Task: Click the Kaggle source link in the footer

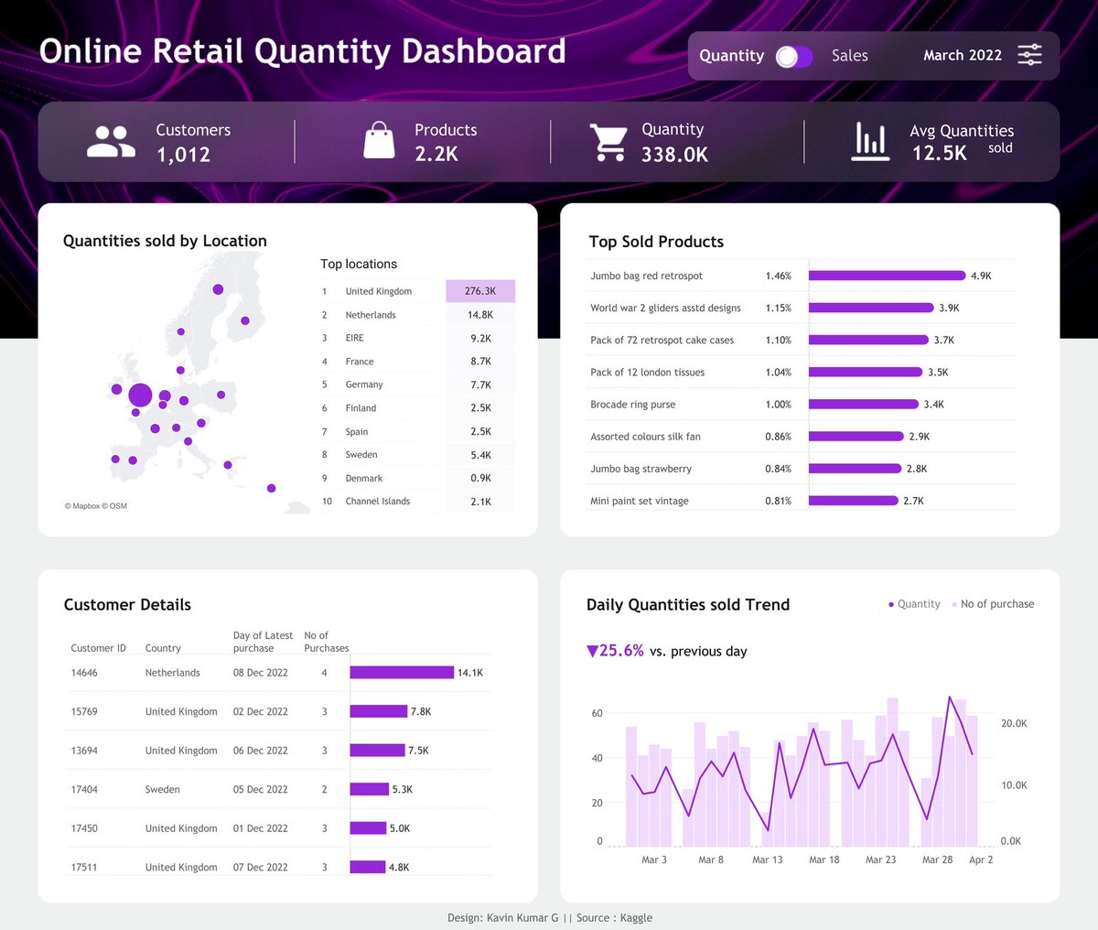Action: [x=637, y=917]
